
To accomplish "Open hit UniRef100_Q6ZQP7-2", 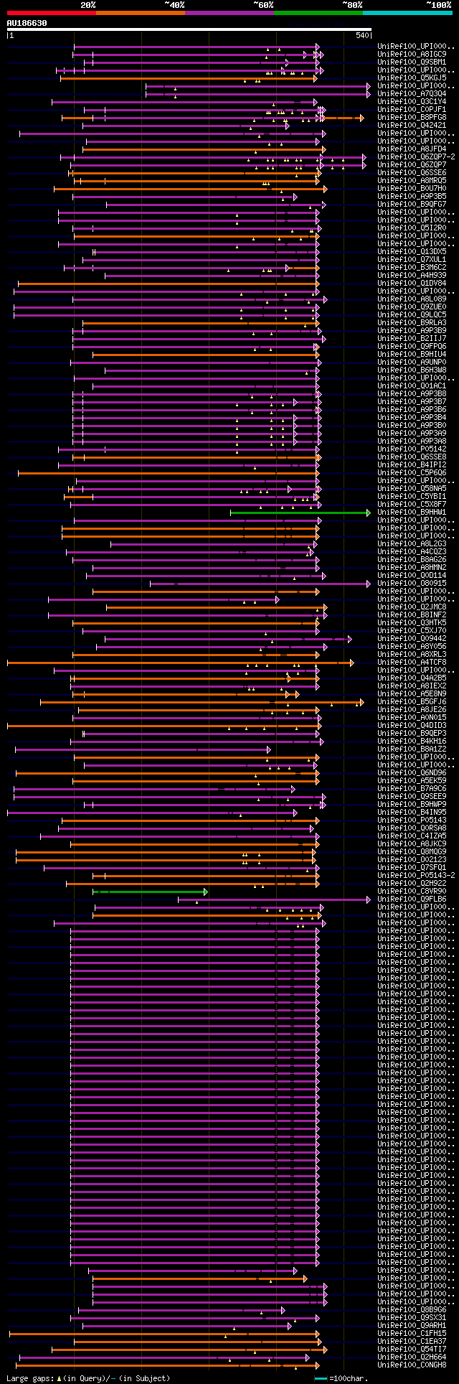I will tap(416, 156).
